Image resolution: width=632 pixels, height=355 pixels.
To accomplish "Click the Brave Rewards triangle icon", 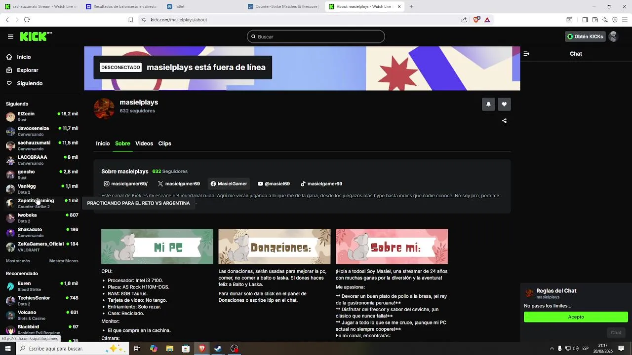I will point(487,20).
